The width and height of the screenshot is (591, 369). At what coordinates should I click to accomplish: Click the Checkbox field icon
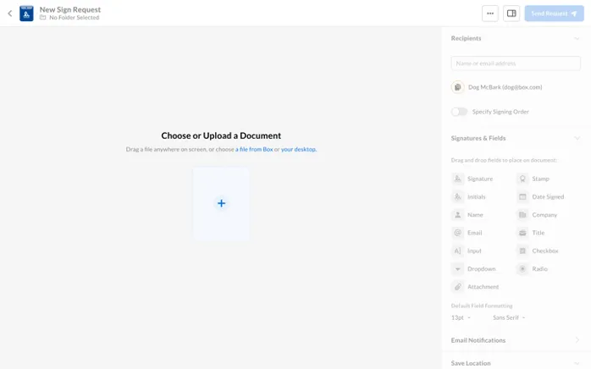click(522, 251)
